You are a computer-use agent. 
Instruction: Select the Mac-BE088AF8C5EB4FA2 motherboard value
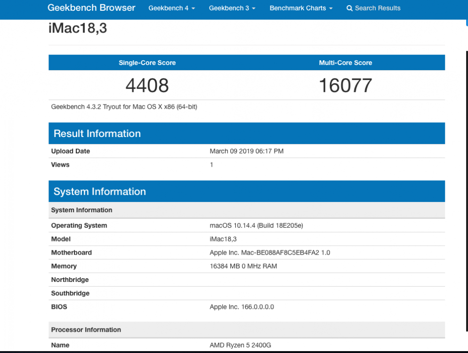pos(270,253)
